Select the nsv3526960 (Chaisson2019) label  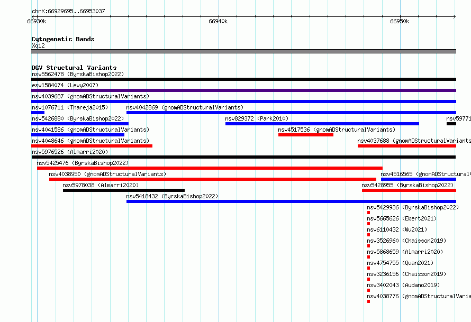[x=406, y=241]
